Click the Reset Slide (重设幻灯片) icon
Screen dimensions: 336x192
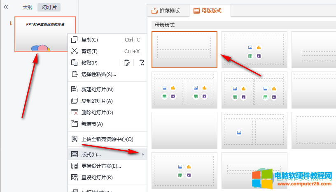point(75,178)
